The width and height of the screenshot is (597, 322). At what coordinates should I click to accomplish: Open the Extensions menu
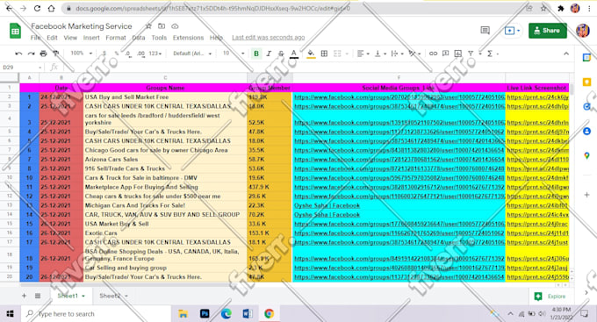pos(188,38)
